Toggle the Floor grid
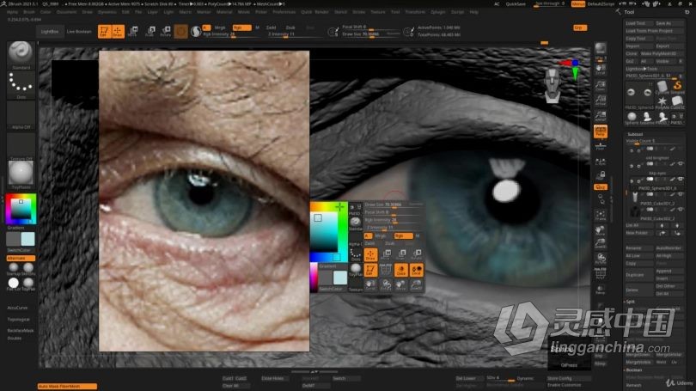 click(600, 147)
